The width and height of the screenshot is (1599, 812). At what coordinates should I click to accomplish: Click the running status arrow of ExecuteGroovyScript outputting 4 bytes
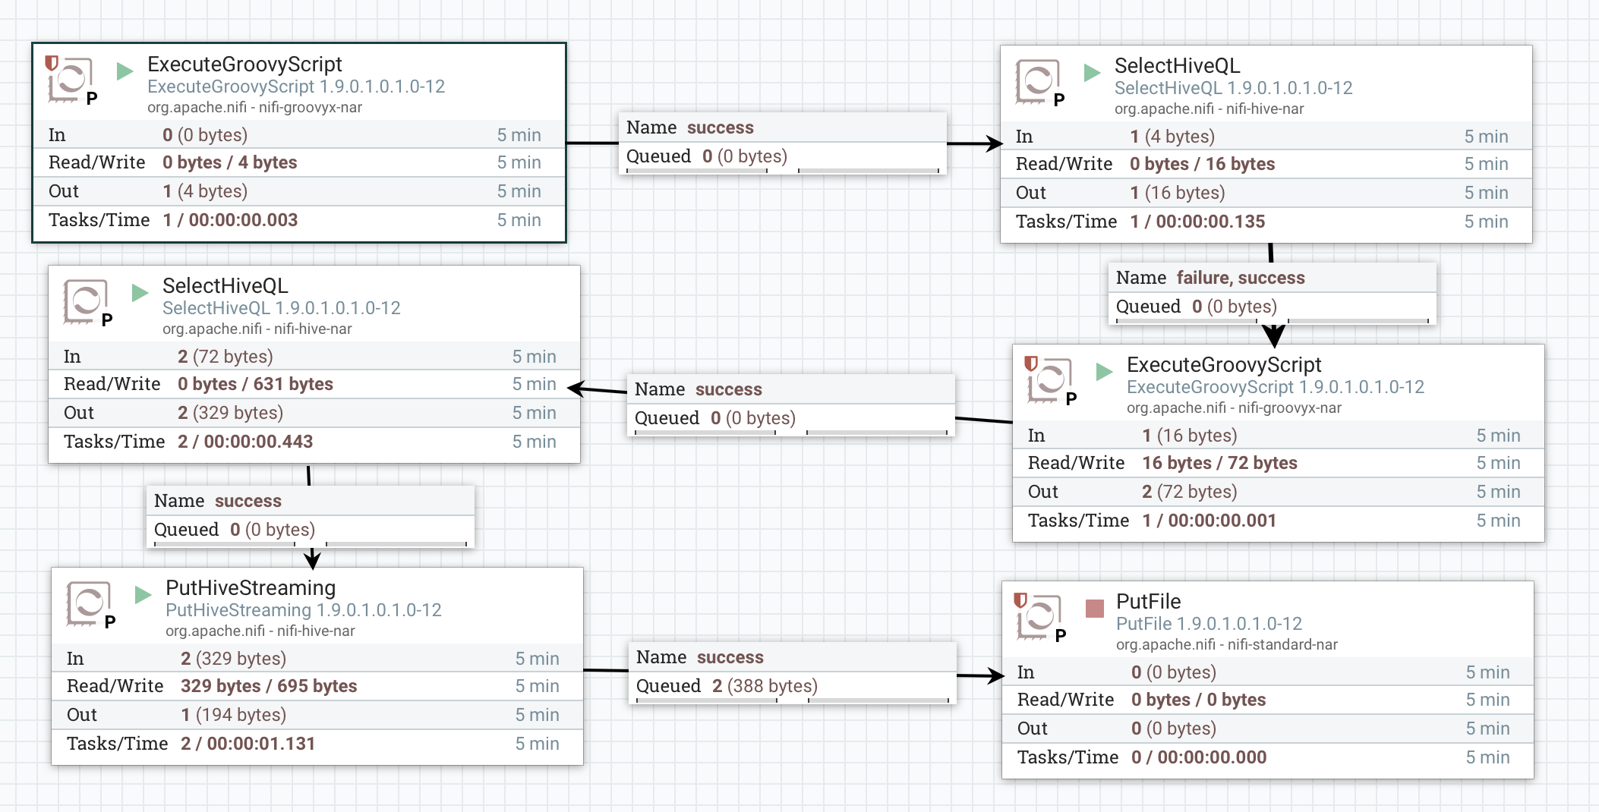(x=125, y=71)
